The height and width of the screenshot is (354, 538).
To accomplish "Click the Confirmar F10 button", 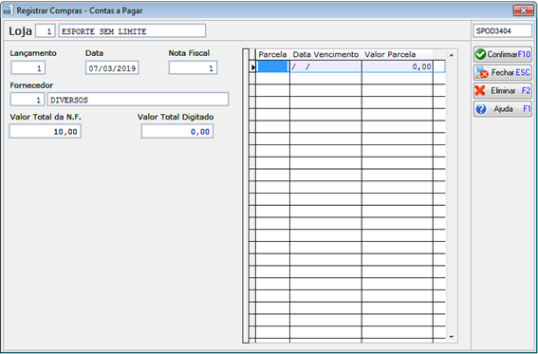I will pyautogui.click(x=503, y=54).
